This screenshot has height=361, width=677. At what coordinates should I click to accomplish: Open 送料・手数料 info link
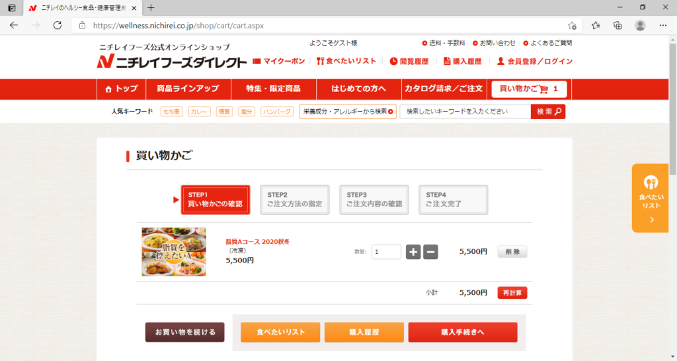(x=444, y=43)
